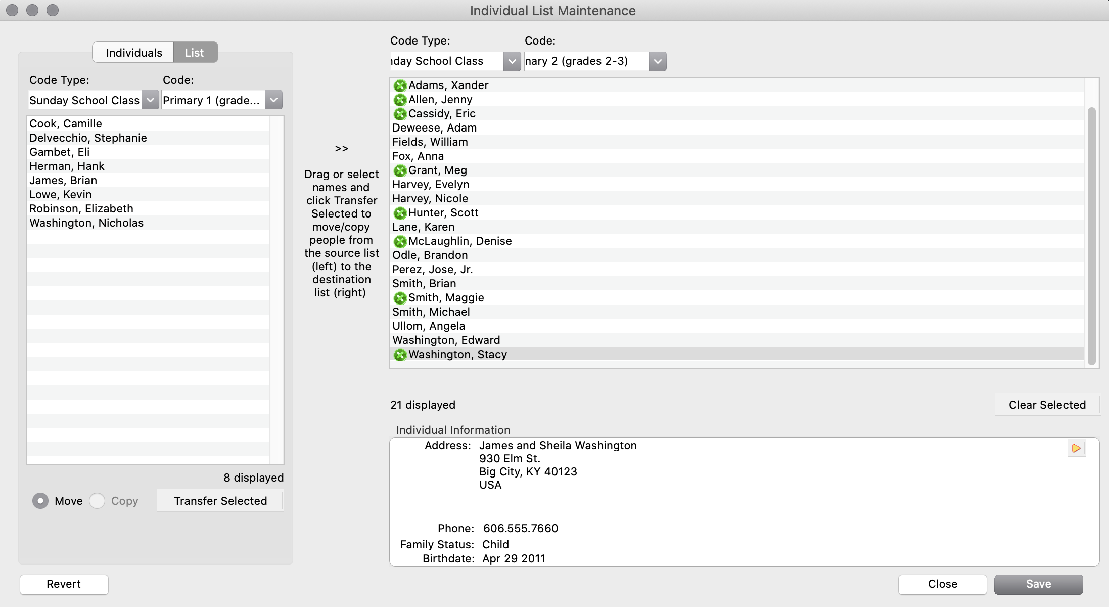The width and height of the screenshot is (1109, 607).
Task: Click the orange arrow in Individual Information
Action: pyautogui.click(x=1076, y=448)
